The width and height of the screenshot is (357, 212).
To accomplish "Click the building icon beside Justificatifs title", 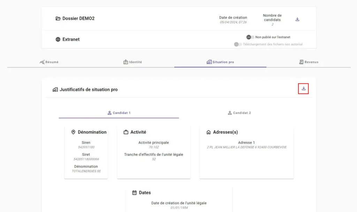I will 55,89.
